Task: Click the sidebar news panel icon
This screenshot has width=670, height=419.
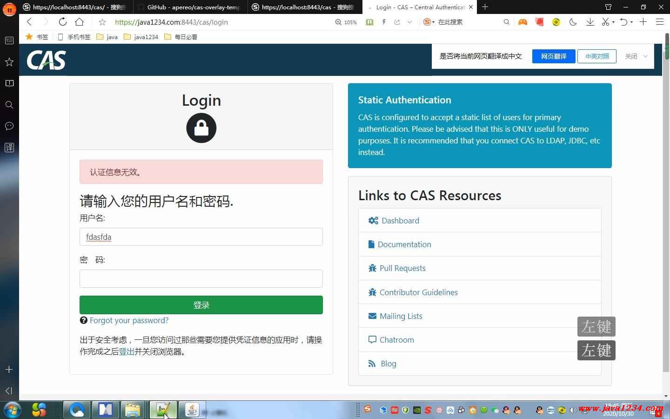Action: (x=9, y=41)
